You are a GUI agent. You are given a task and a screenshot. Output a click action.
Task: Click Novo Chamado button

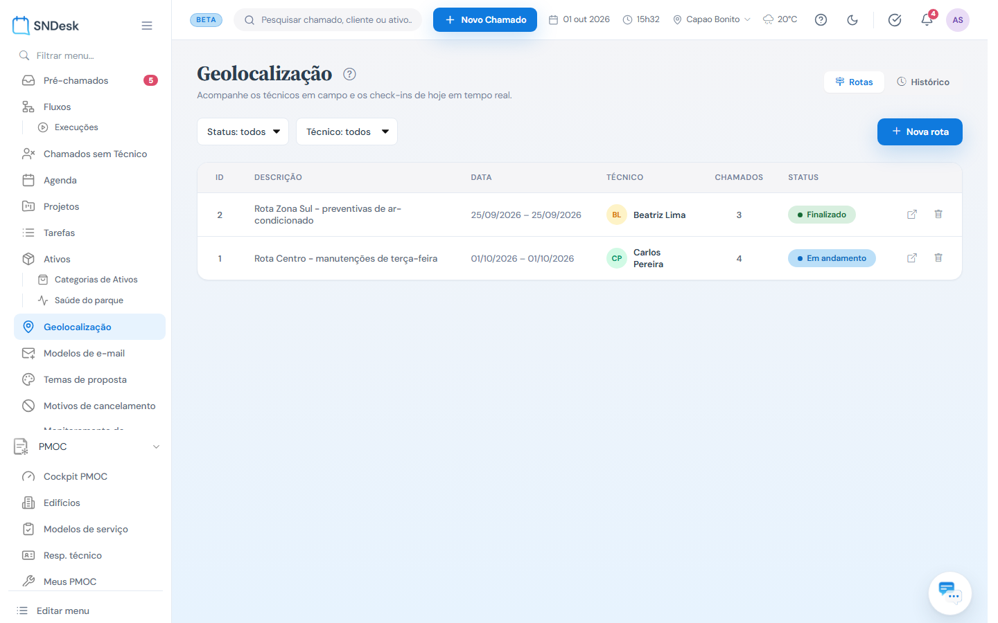[x=485, y=19]
